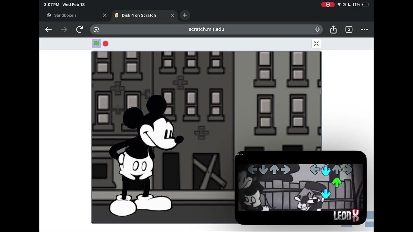Tap the Wi-Fi status icon
The width and height of the screenshot is (413, 232).
click(339, 5)
